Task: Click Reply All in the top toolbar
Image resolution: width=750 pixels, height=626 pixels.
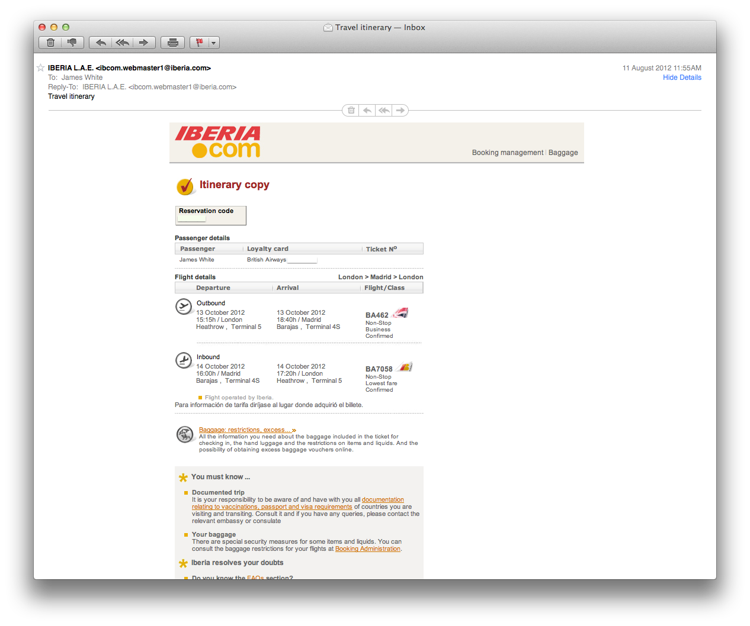Action: click(122, 43)
